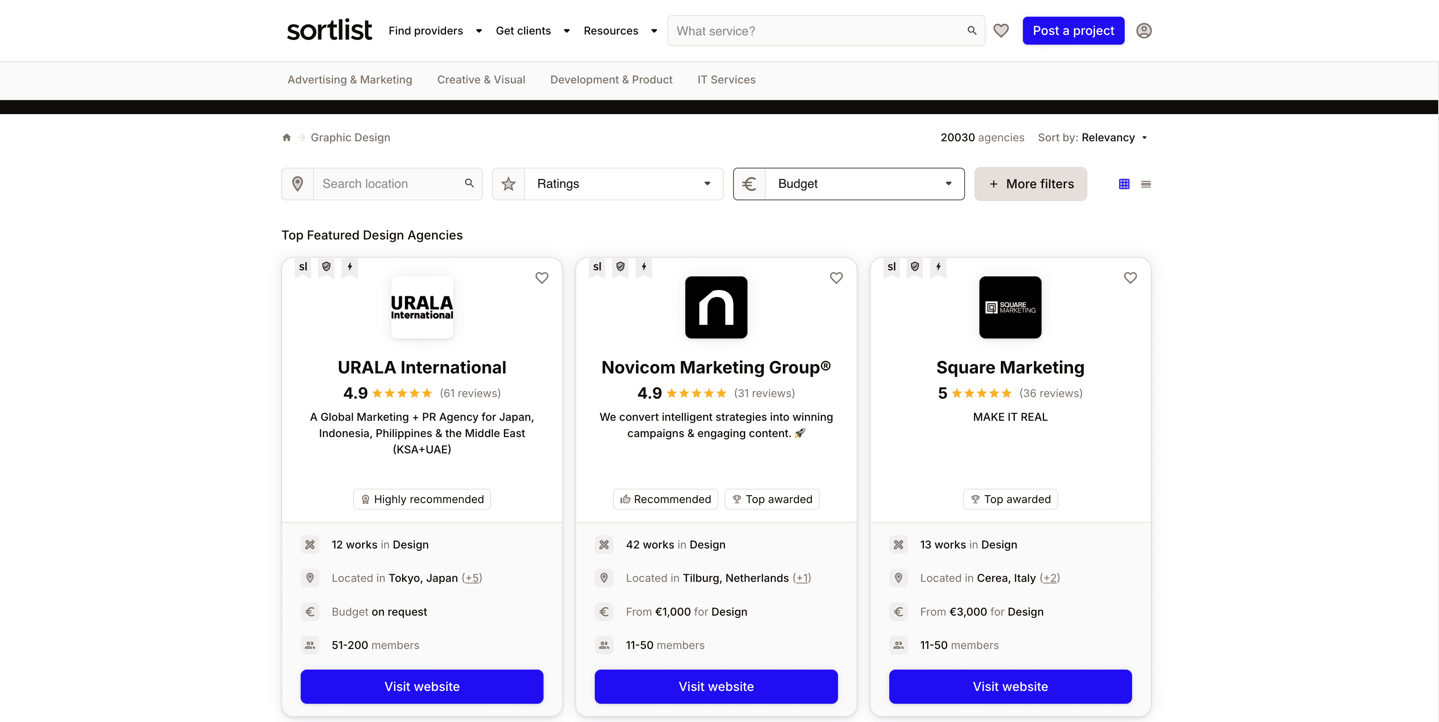Favorite URALA International with heart
The image size is (1439, 722).
[x=541, y=278]
